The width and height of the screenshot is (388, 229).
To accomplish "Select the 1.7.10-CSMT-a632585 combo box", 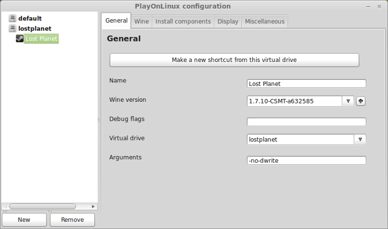I will pos(300,101).
